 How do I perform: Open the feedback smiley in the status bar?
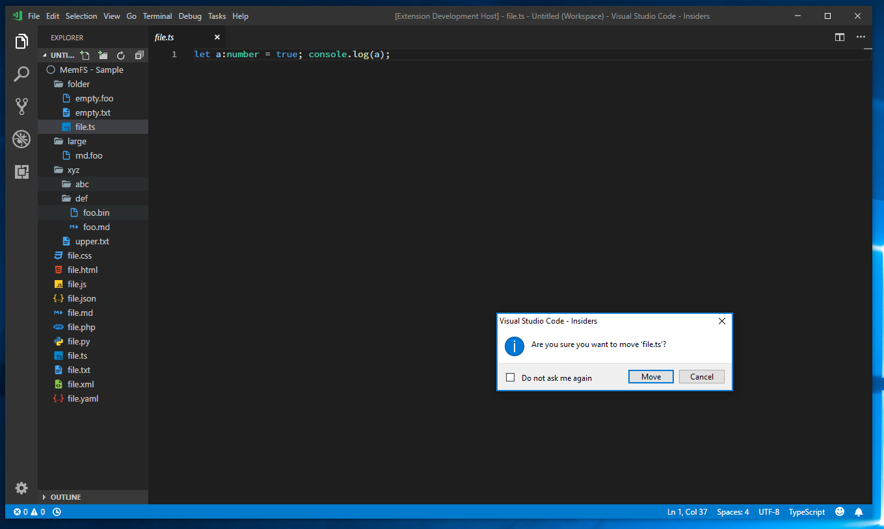click(x=839, y=511)
